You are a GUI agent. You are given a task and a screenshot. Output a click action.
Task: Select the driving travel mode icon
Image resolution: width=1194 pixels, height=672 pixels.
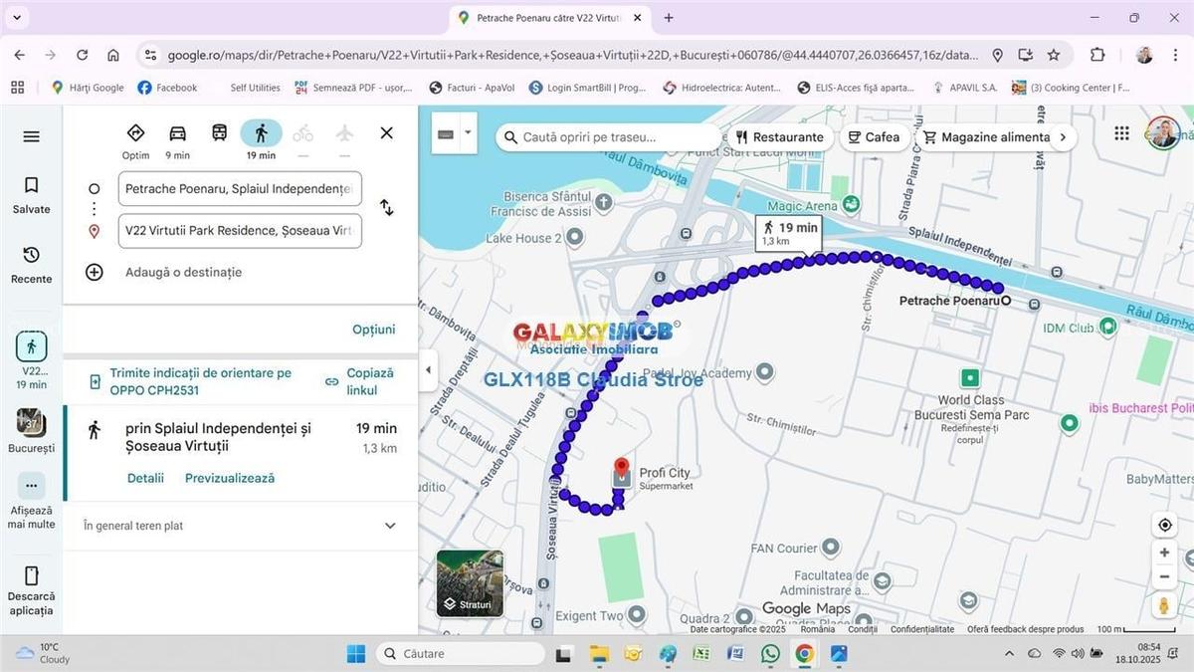click(x=177, y=133)
